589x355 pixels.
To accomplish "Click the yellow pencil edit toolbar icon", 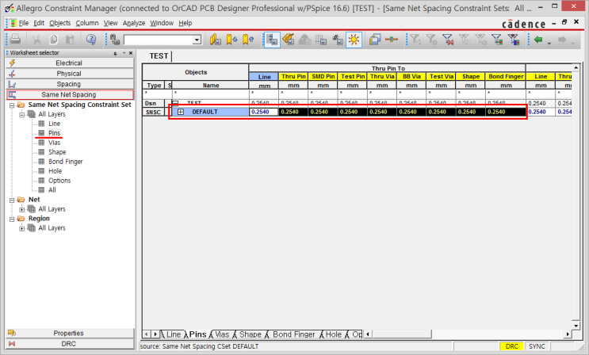I will (288, 39).
